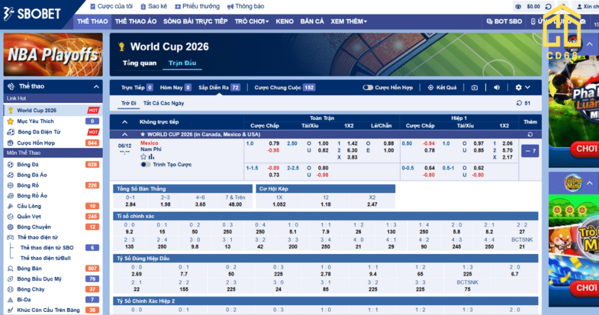Favorite the Mexico vs Nam Phi match star
Image resolution: width=599 pixels, height=315 pixels.
(143, 157)
